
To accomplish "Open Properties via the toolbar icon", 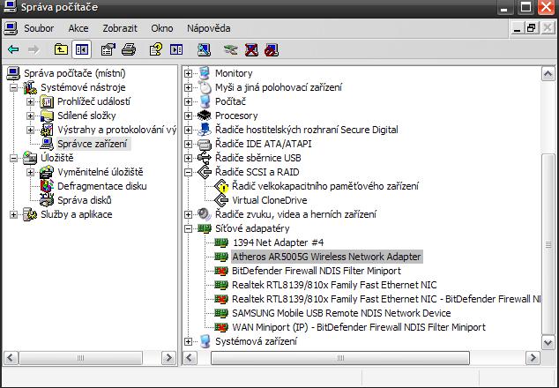I will click(108, 50).
